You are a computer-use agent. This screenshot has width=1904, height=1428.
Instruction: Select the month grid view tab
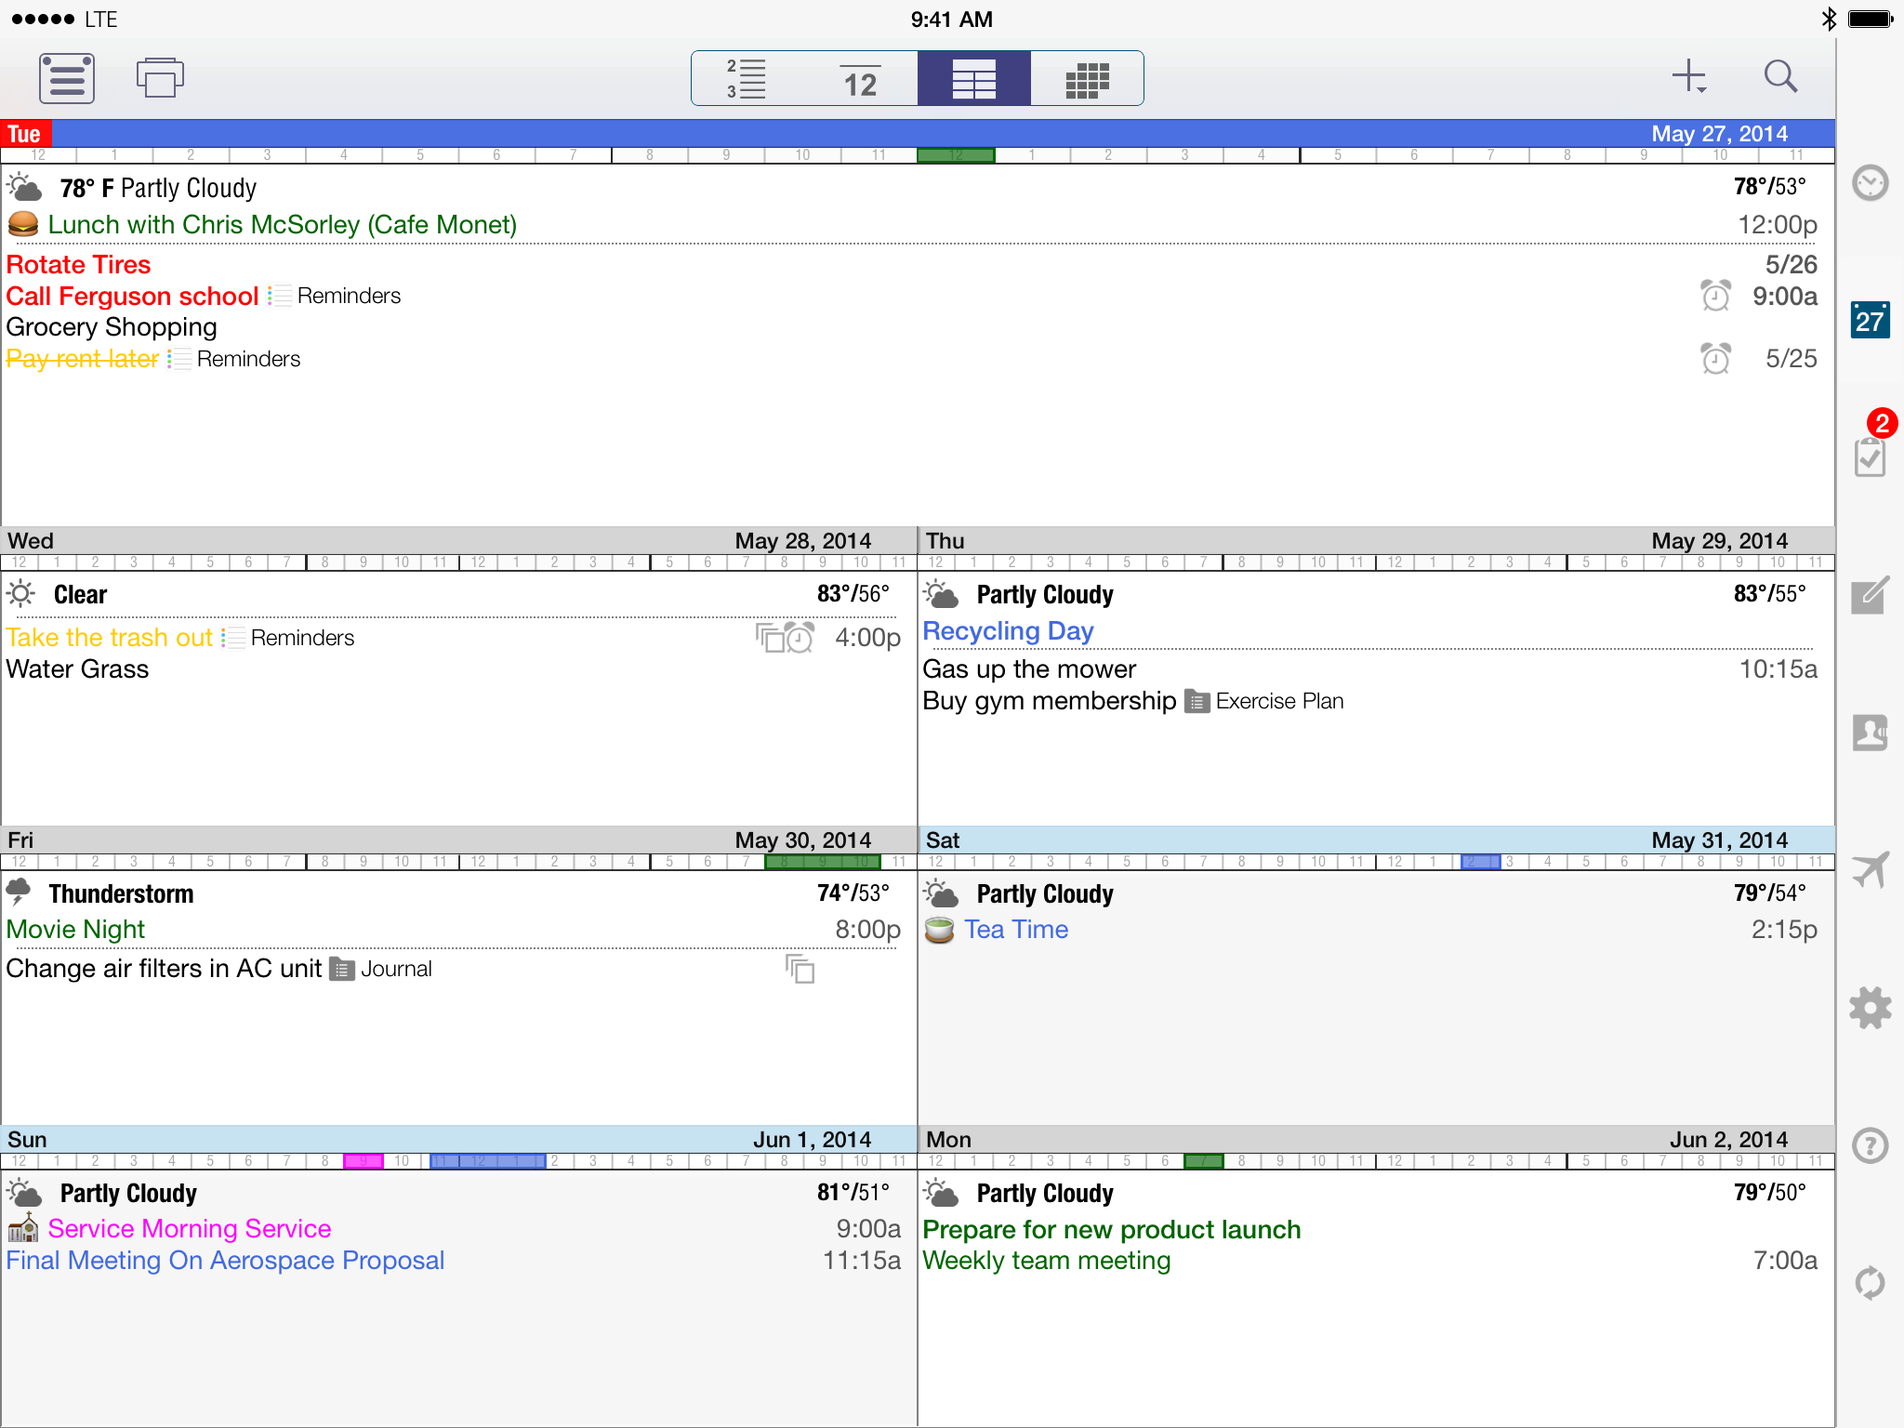pos(1086,79)
